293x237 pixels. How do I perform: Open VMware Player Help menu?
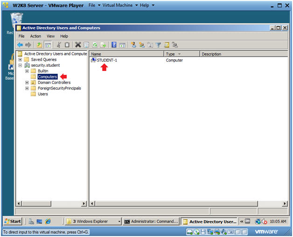pyautogui.click(x=147, y=5)
